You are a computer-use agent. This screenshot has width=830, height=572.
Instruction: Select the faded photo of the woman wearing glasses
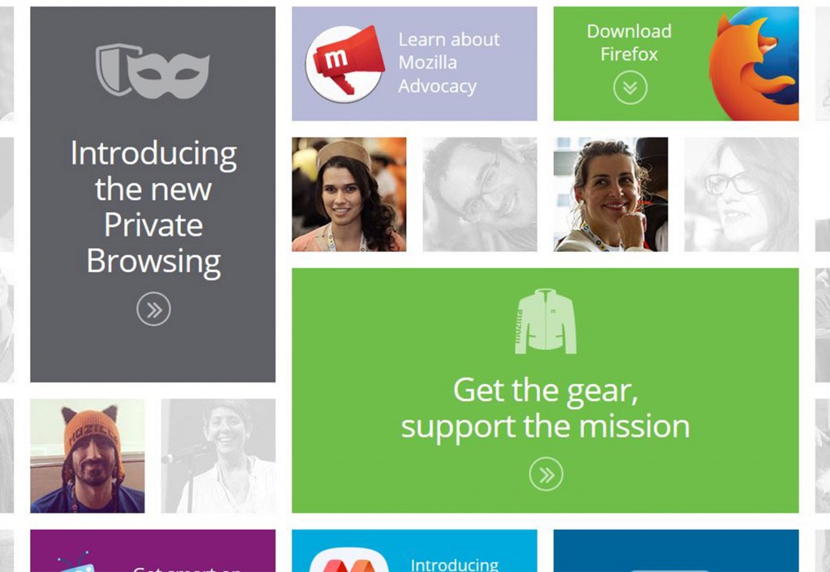pos(741,194)
